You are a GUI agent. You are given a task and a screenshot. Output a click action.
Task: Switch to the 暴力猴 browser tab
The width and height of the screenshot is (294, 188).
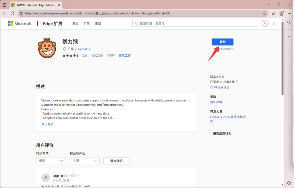pos(34,5)
